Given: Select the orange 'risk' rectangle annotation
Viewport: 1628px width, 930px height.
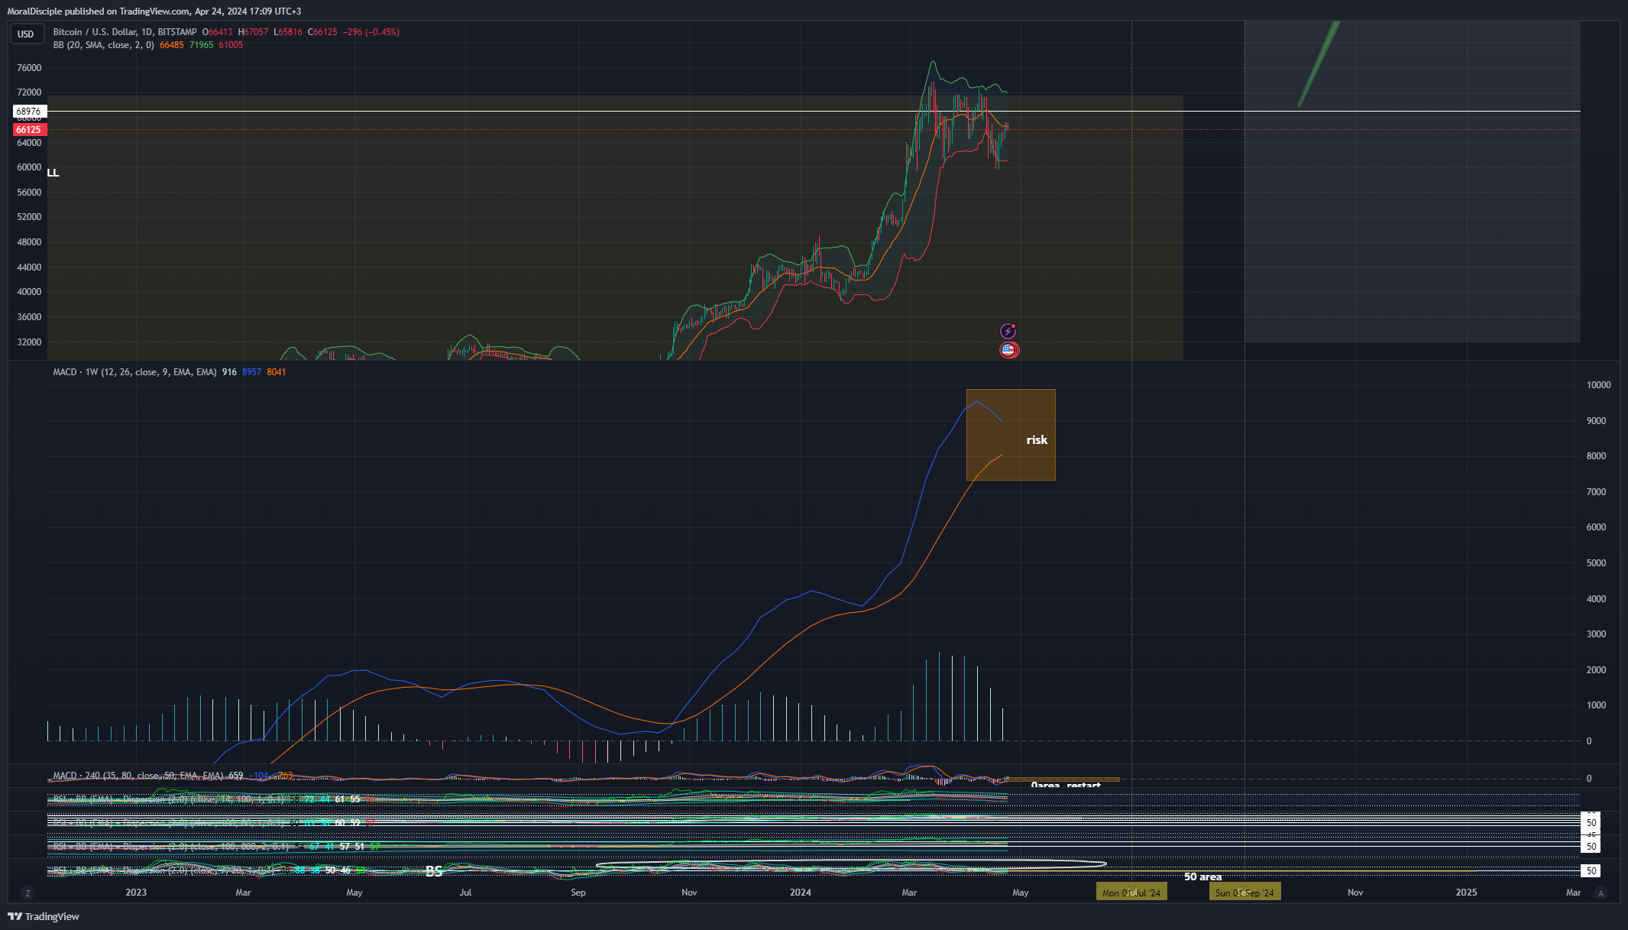Looking at the screenshot, I should [1011, 435].
